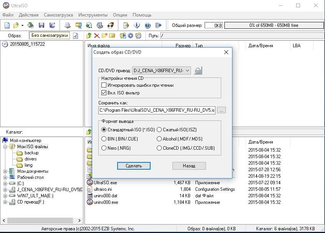Close the Создать образ CD/DVD dialog
Image resolution: width=325 pixels, height=233 pixels.
226,52
